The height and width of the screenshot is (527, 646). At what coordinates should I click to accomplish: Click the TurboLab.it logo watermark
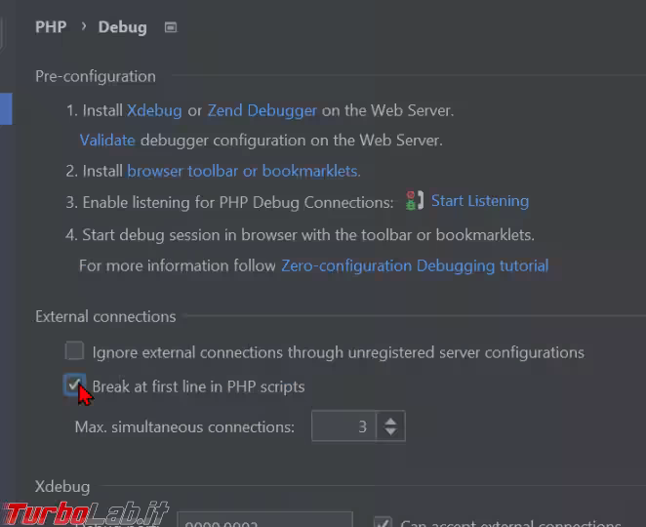[x=85, y=513]
